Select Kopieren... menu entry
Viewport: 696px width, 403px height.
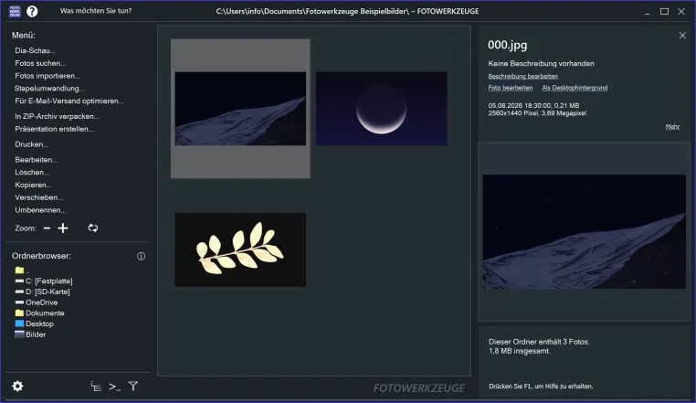click(x=33, y=185)
